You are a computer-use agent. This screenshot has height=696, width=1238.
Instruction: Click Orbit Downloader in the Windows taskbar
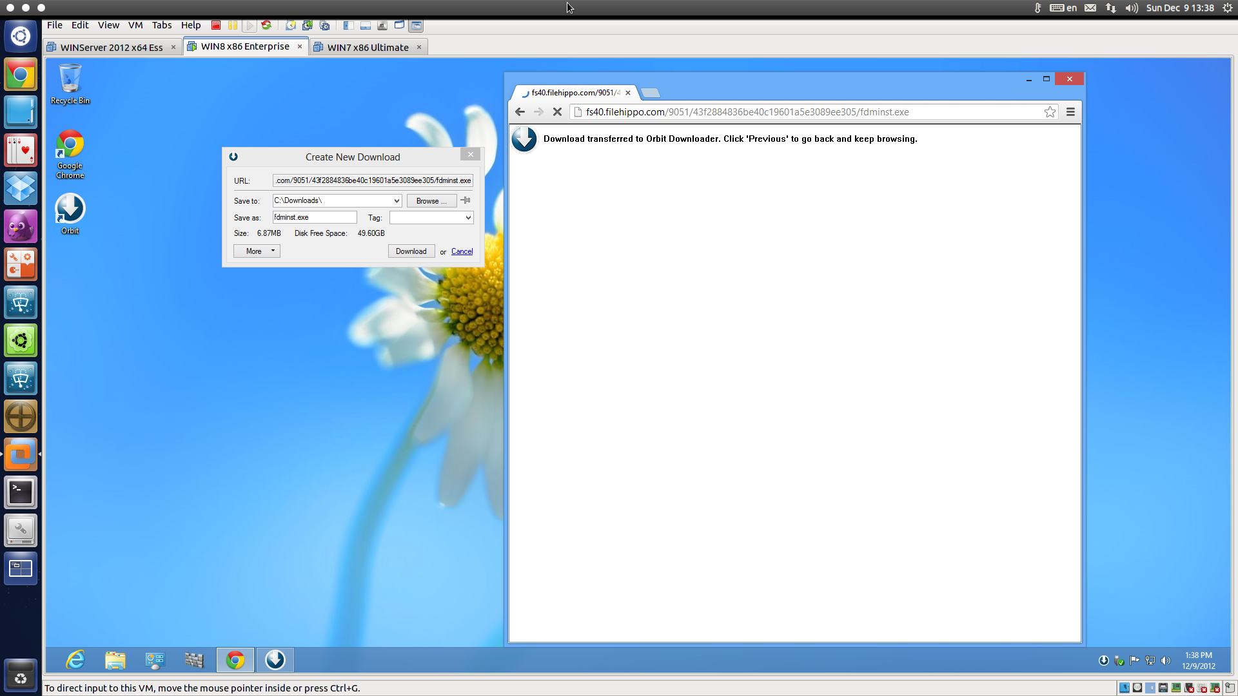point(275,660)
